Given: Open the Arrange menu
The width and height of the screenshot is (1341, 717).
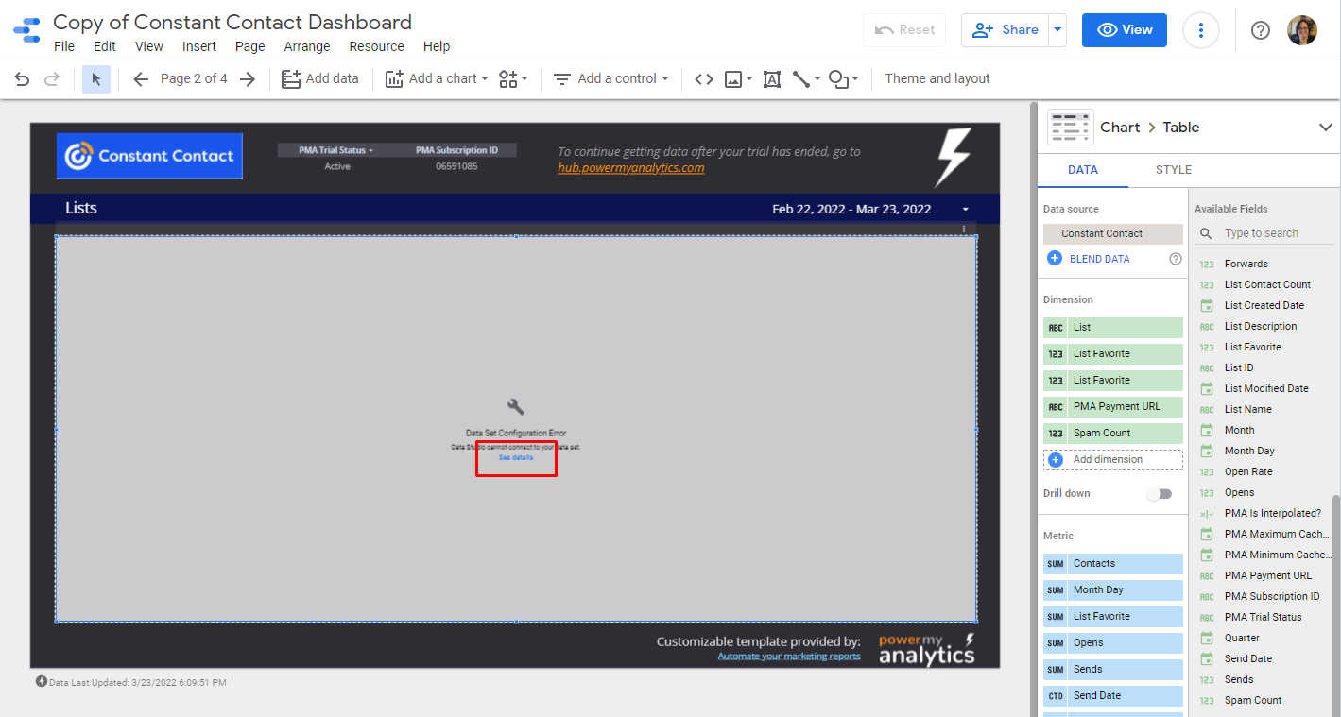Looking at the screenshot, I should coord(307,46).
